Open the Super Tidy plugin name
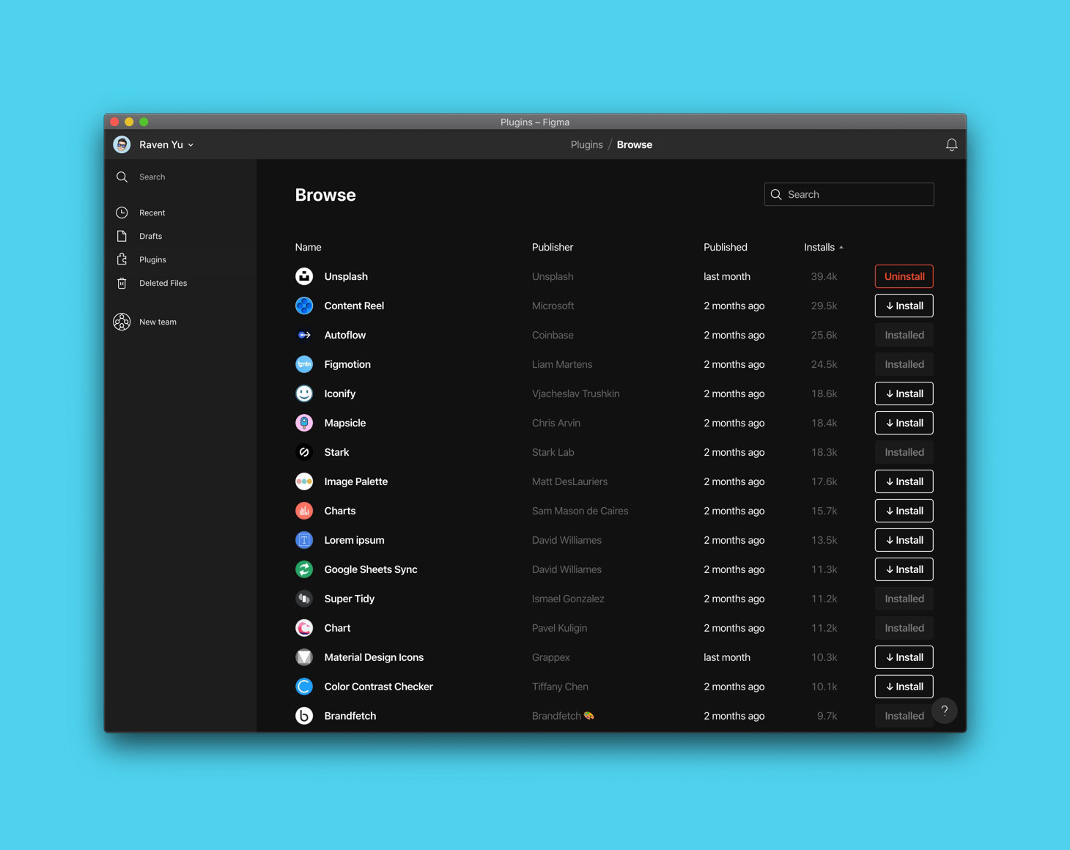 (x=349, y=599)
